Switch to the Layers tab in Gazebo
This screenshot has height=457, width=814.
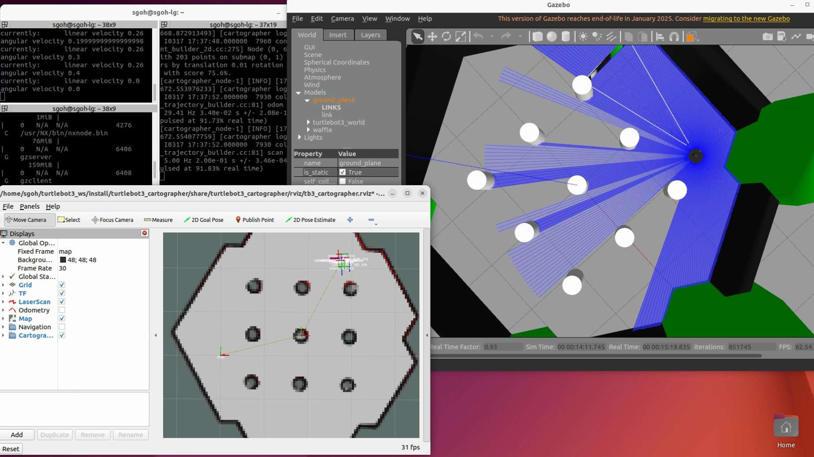pos(370,35)
